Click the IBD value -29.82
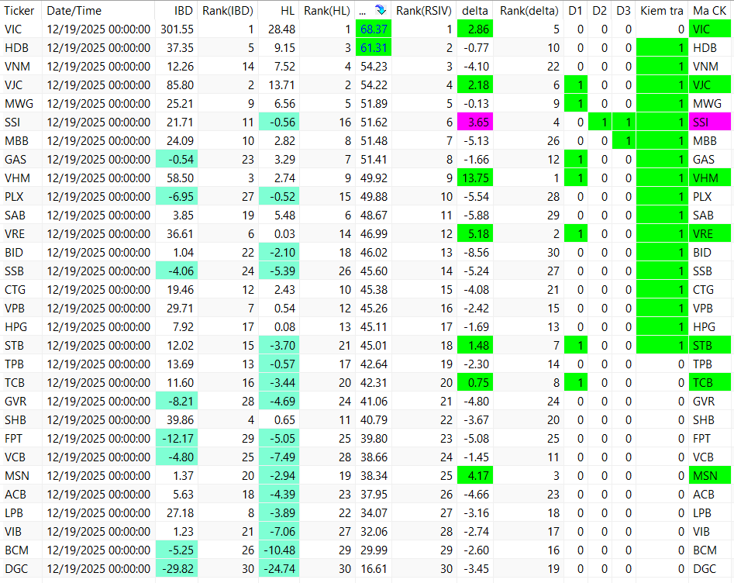 [177, 568]
